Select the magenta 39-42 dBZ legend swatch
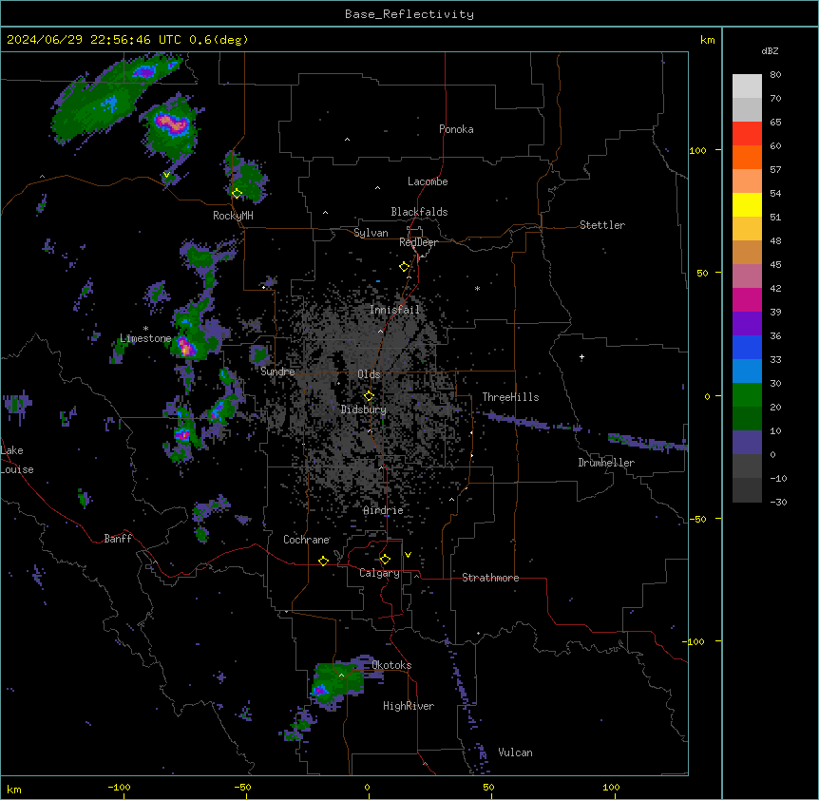 [747, 299]
